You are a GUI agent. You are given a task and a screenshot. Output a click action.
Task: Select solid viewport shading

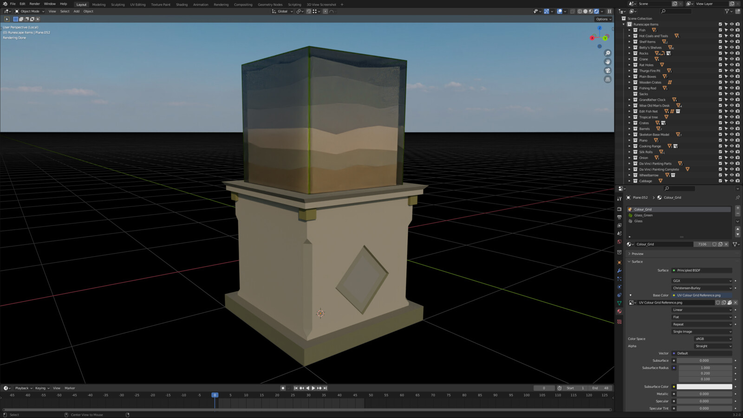coord(585,12)
